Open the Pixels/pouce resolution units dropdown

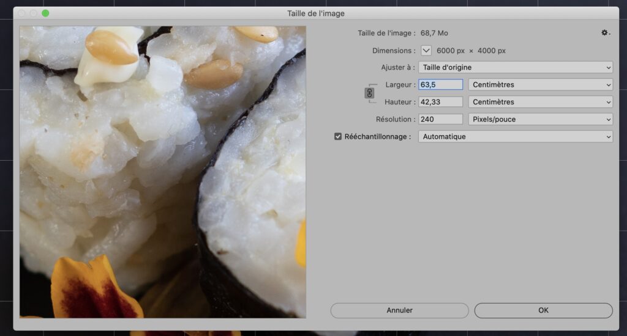click(x=540, y=119)
